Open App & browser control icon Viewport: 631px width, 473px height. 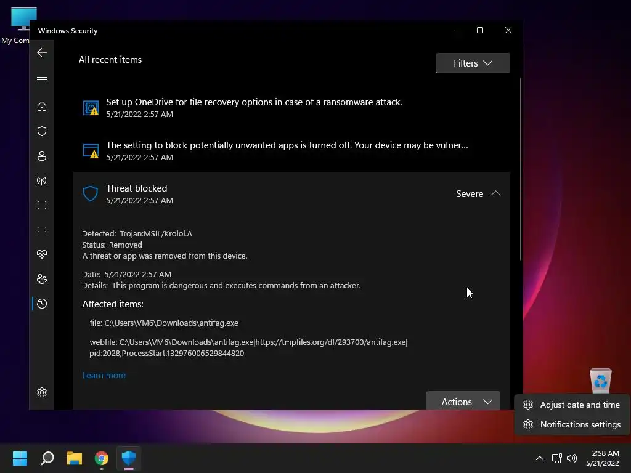pyautogui.click(x=42, y=205)
